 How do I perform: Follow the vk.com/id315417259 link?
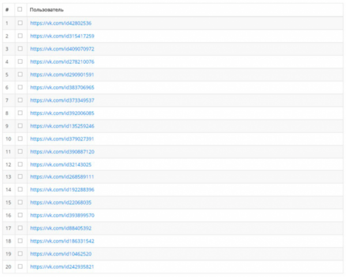pyautogui.click(x=62, y=36)
